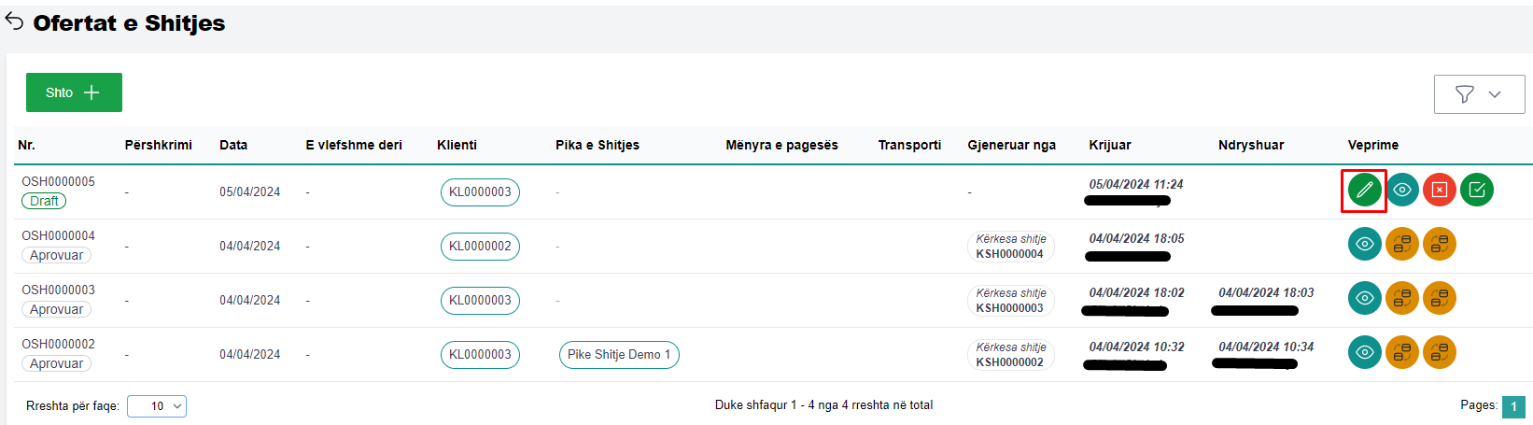Open eye view icon for OSH0000002
The width and height of the screenshot is (1533, 425).
1365,353
